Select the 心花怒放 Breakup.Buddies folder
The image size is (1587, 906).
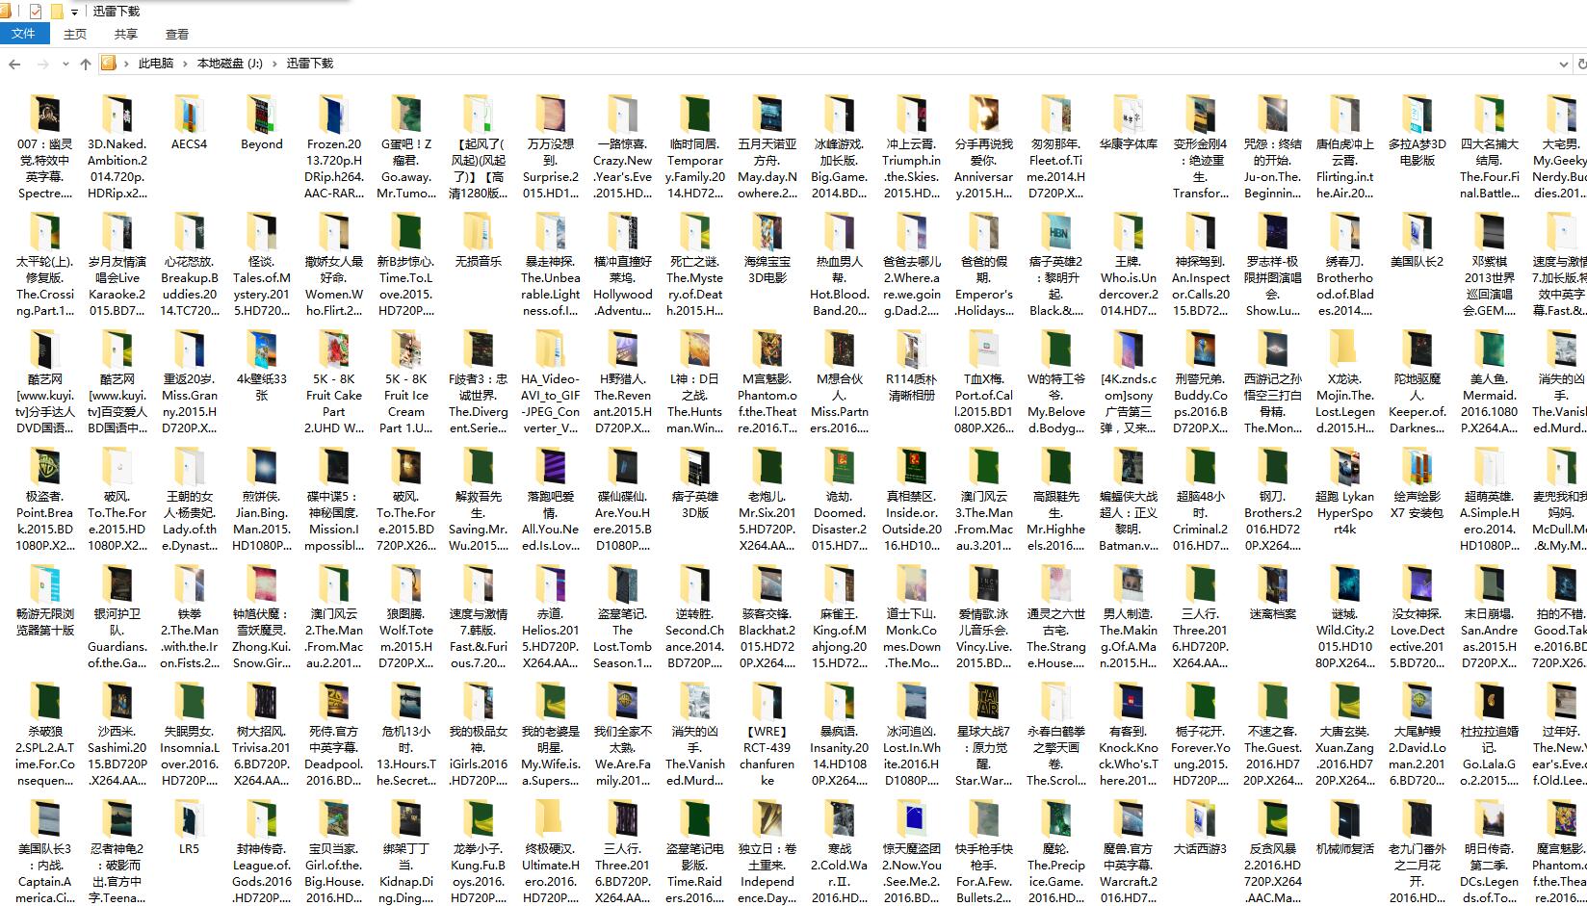(189, 265)
